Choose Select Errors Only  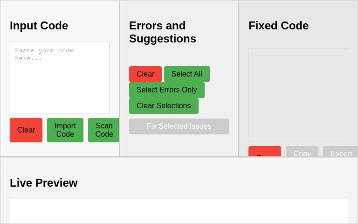click(x=167, y=90)
